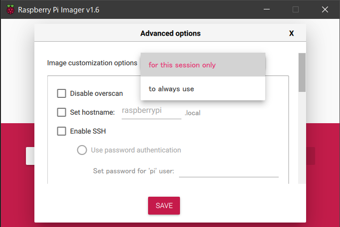The width and height of the screenshot is (340, 227).
Task: Click 'Set password for 'pi' user:' label
Action: click(x=134, y=171)
